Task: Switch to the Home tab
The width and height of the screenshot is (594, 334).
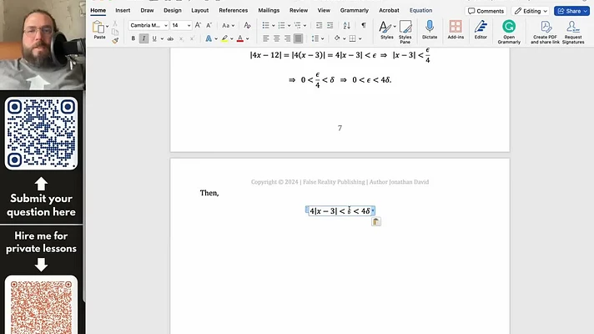Action: (x=98, y=11)
